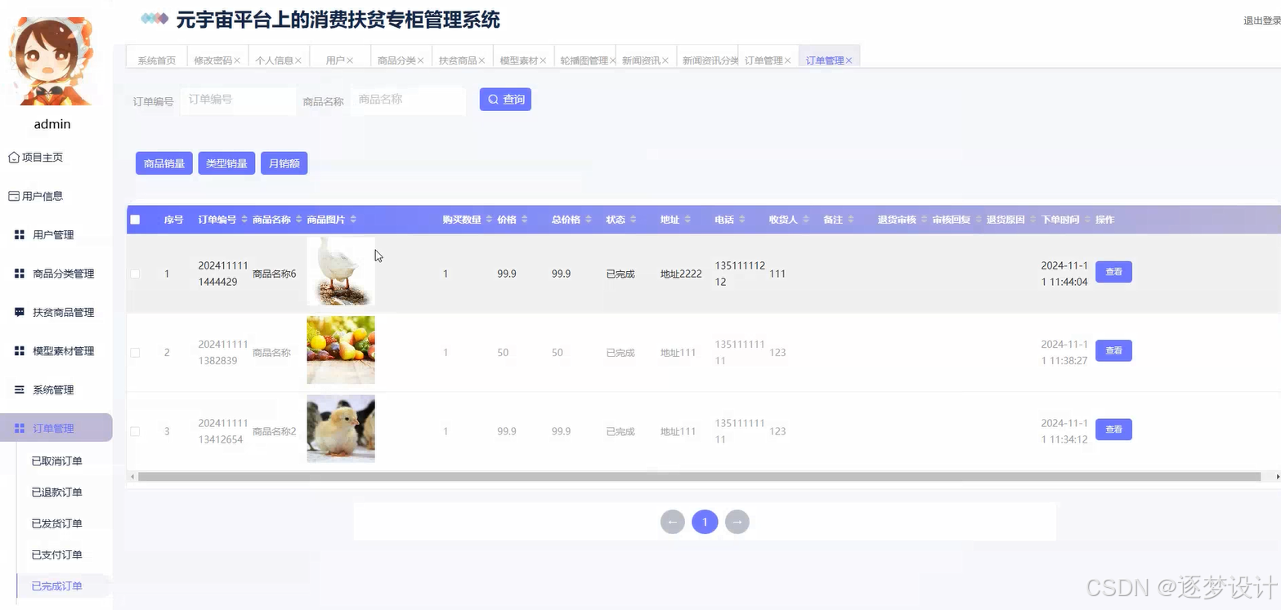Toggle the select-all checkbox in table header
The image size is (1281, 610).
[135, 219]
